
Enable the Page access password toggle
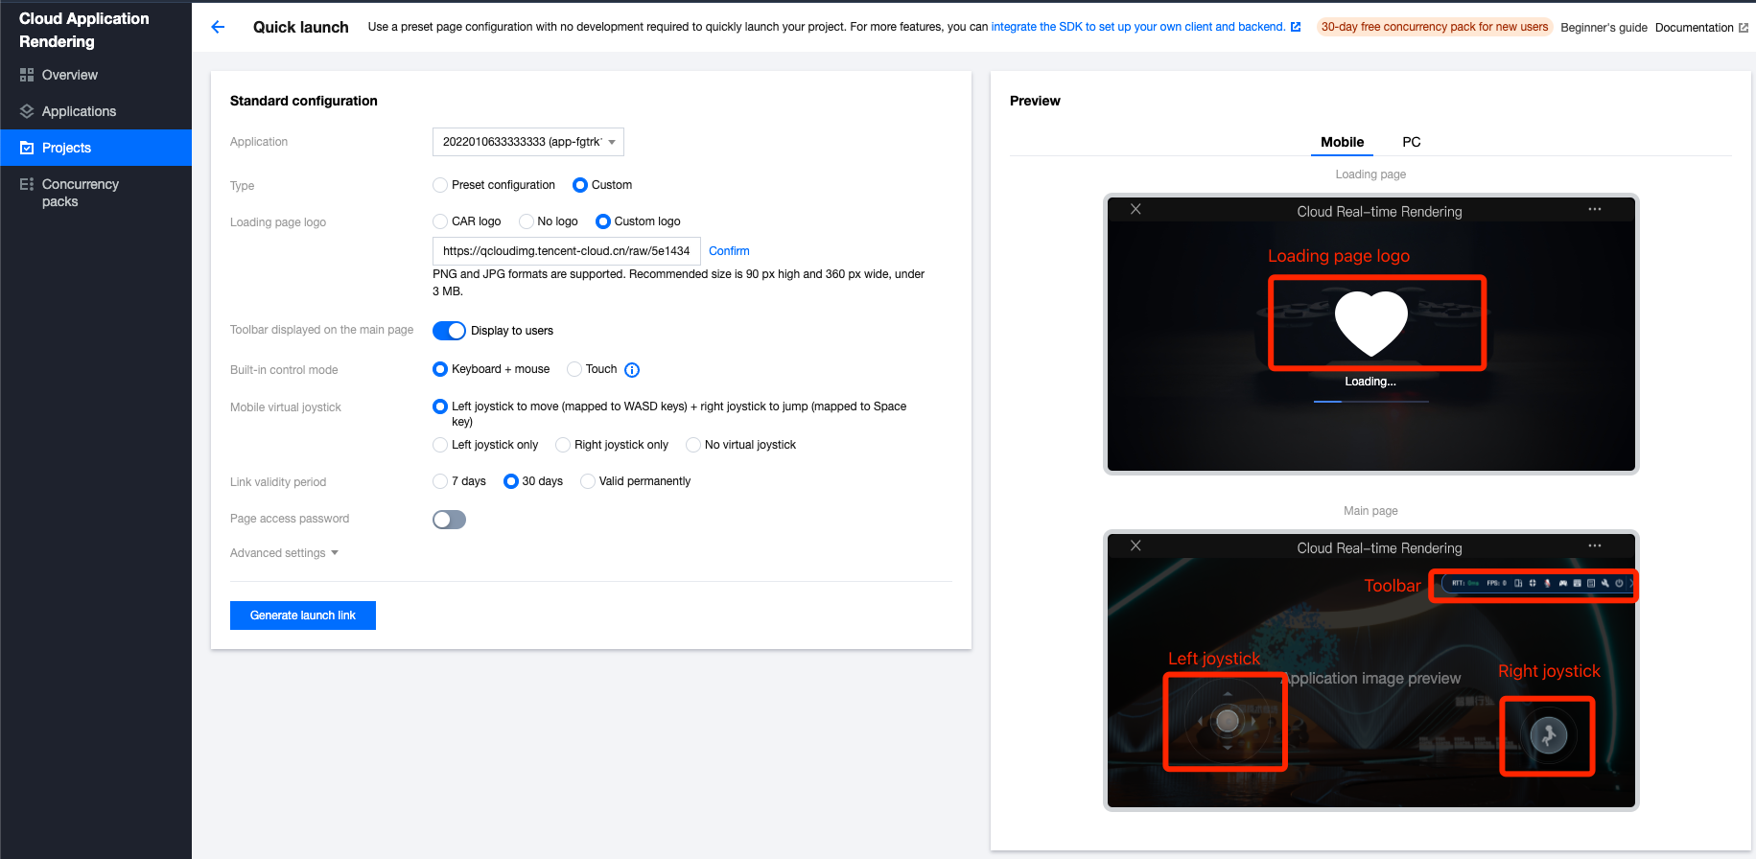pyautogui.click(x=449, y=520)
